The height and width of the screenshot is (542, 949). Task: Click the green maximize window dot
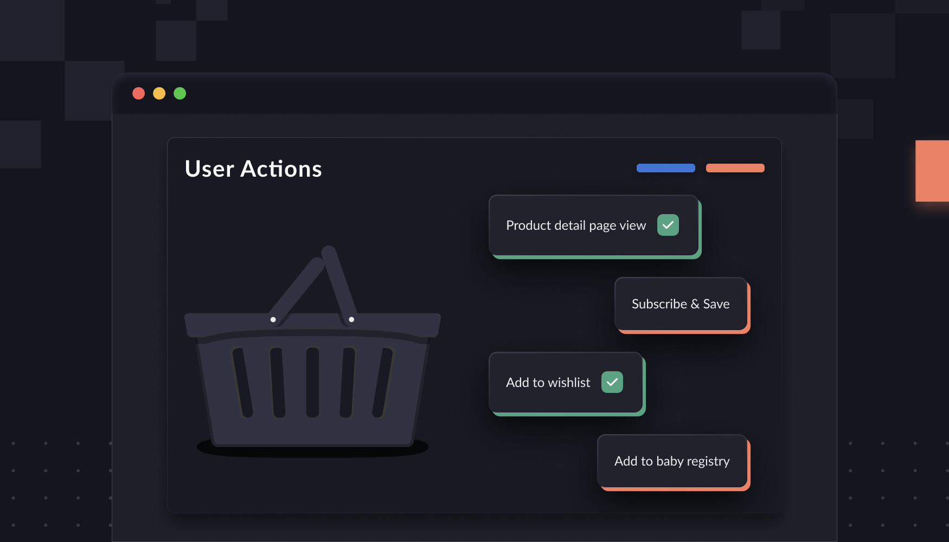[180, 93]
